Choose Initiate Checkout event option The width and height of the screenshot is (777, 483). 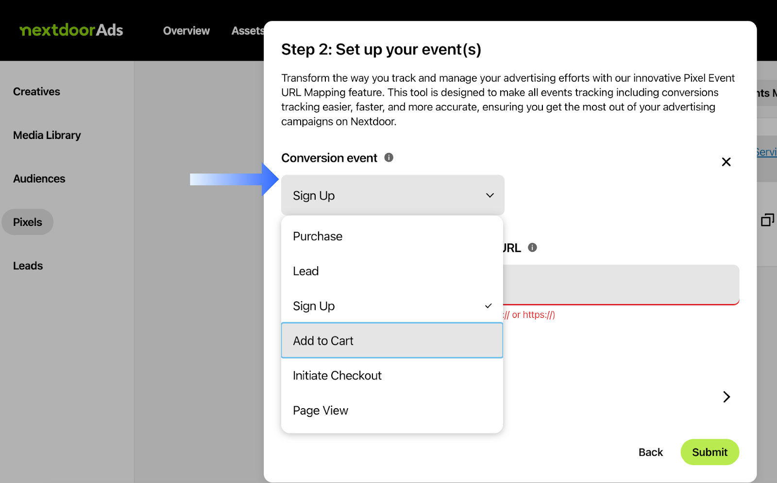[337, 376]
